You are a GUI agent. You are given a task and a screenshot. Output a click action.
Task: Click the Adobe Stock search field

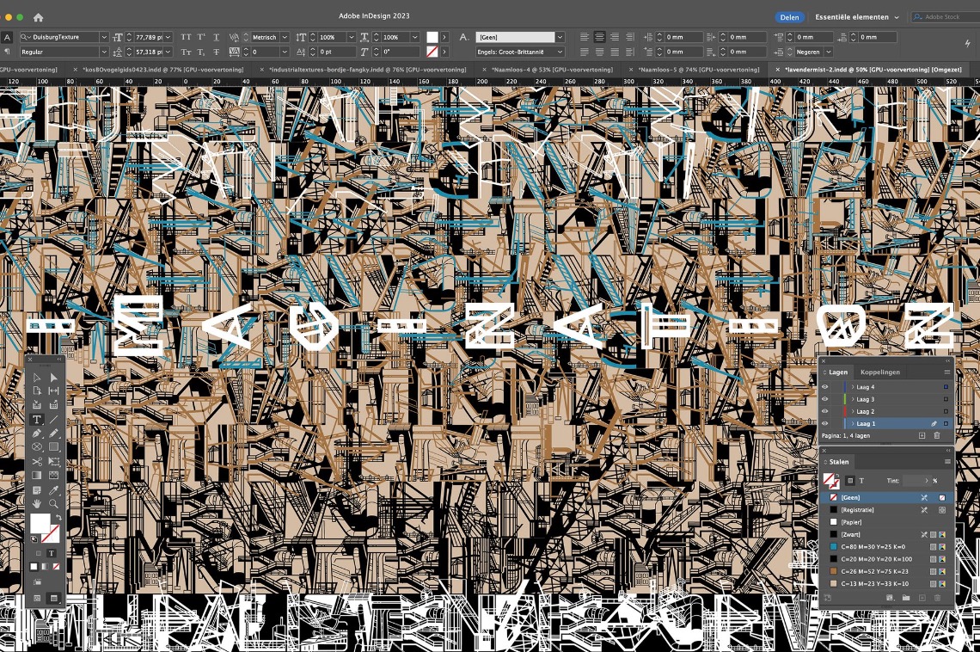point(945,17)
